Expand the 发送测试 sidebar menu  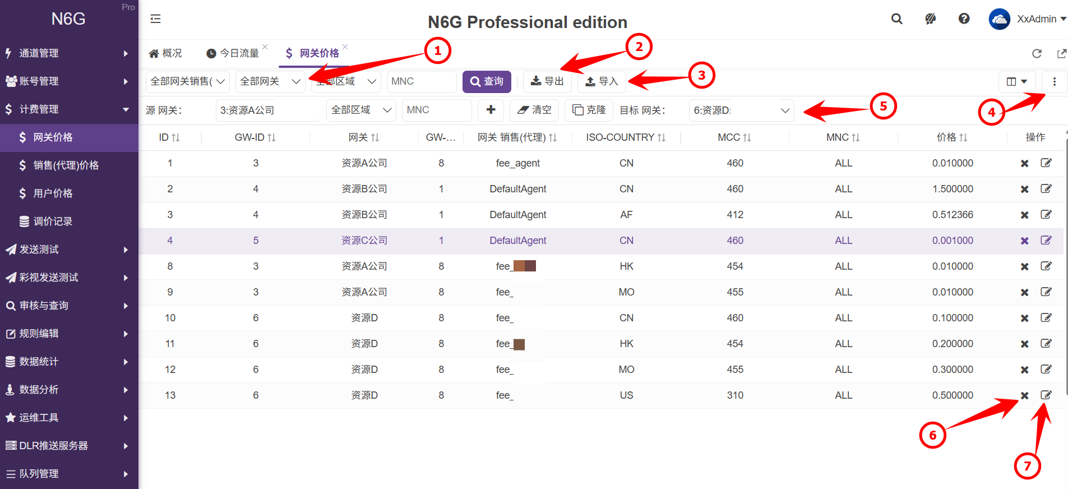click(x=69, y=250)
